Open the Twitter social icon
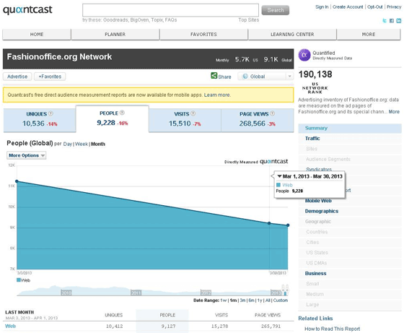The height and width of the screenshot is (333, 404). (x=385, y=21)
